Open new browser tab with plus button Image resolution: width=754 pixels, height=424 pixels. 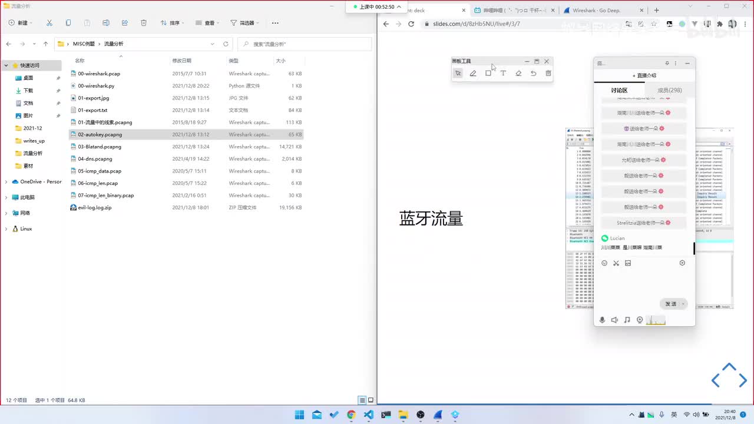coord(657,10)
